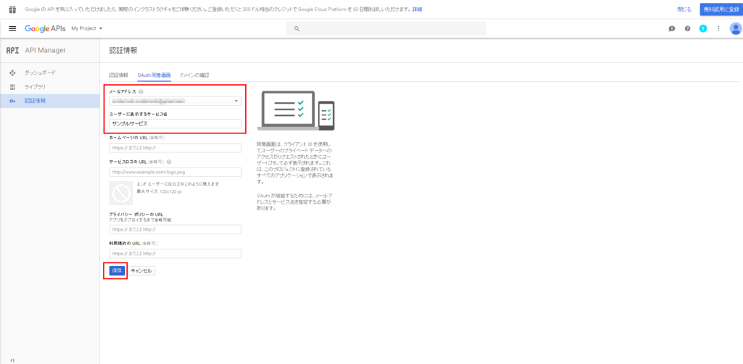Open the feedback alert icon
Viewport: 743px width, 364px height.
671,28
